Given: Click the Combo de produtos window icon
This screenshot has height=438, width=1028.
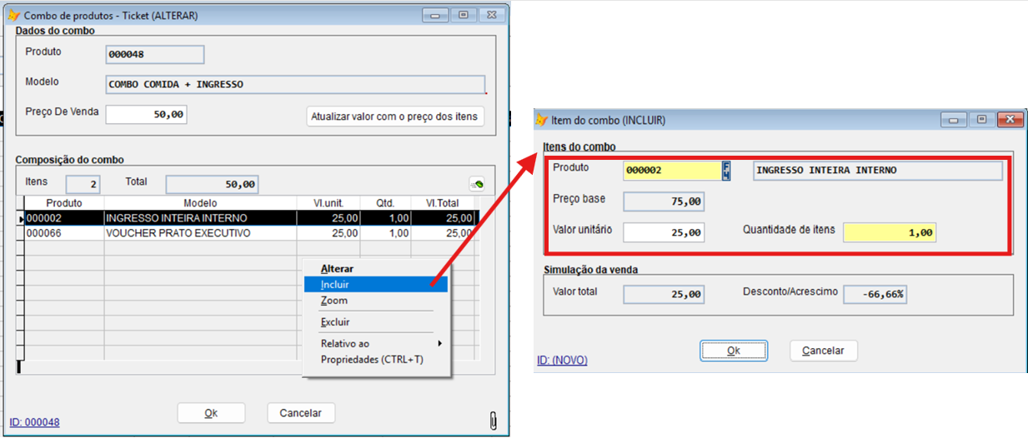Looking at the screenshot, I should (13, 15).
